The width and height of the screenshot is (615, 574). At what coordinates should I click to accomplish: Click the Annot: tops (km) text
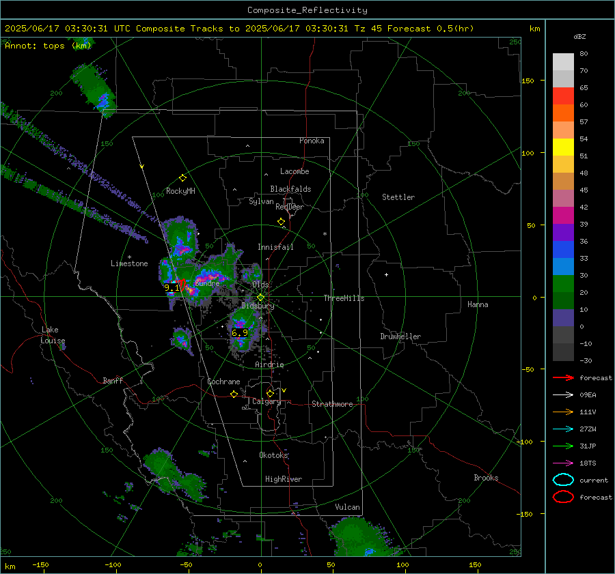pyautogui.click(x=49, y=46)
